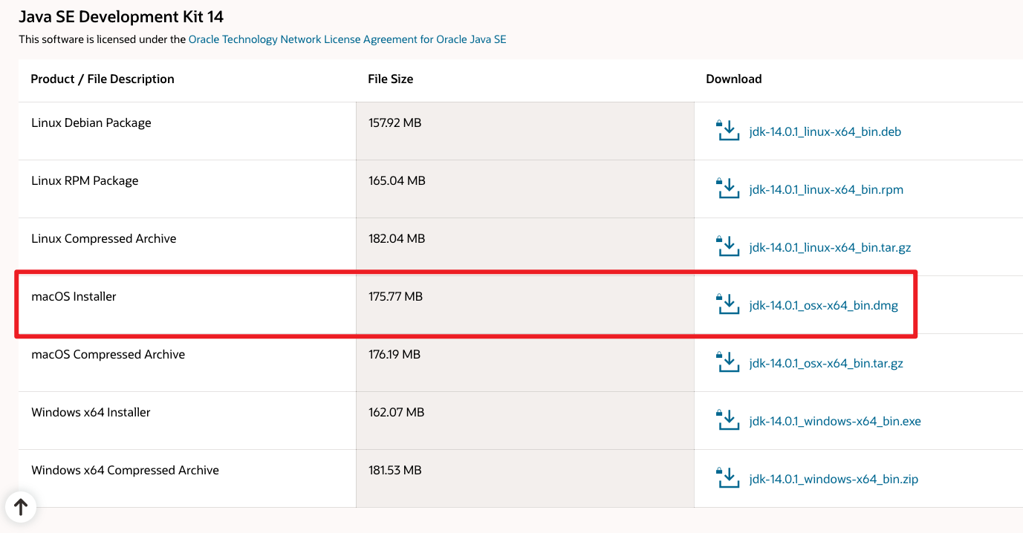Open Oracle Technology Network License Agreement link
Viewport: 1023px width, 533px height.
point(348,39)
